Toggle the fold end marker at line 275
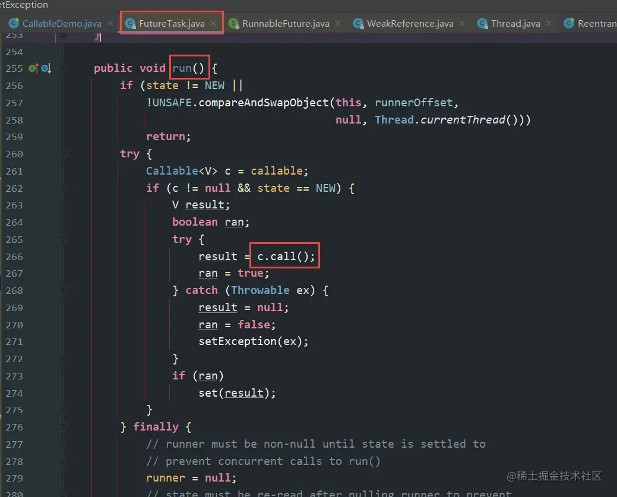This screenshot has width=617, height=497. tap(63, 410)
